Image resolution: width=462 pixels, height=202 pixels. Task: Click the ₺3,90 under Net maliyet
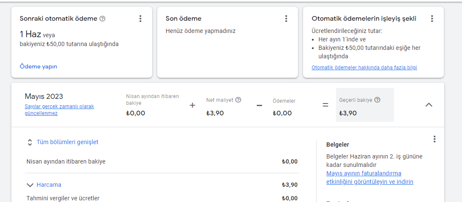coord(215,113)
